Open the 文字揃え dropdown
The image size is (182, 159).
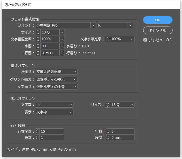(75, 87)
